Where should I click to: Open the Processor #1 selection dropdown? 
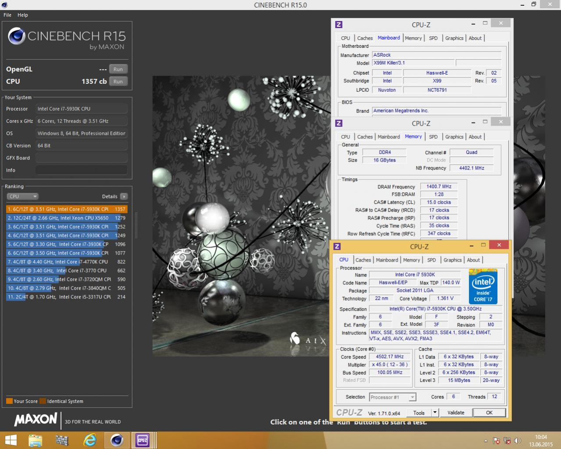[x=393, y=397]
